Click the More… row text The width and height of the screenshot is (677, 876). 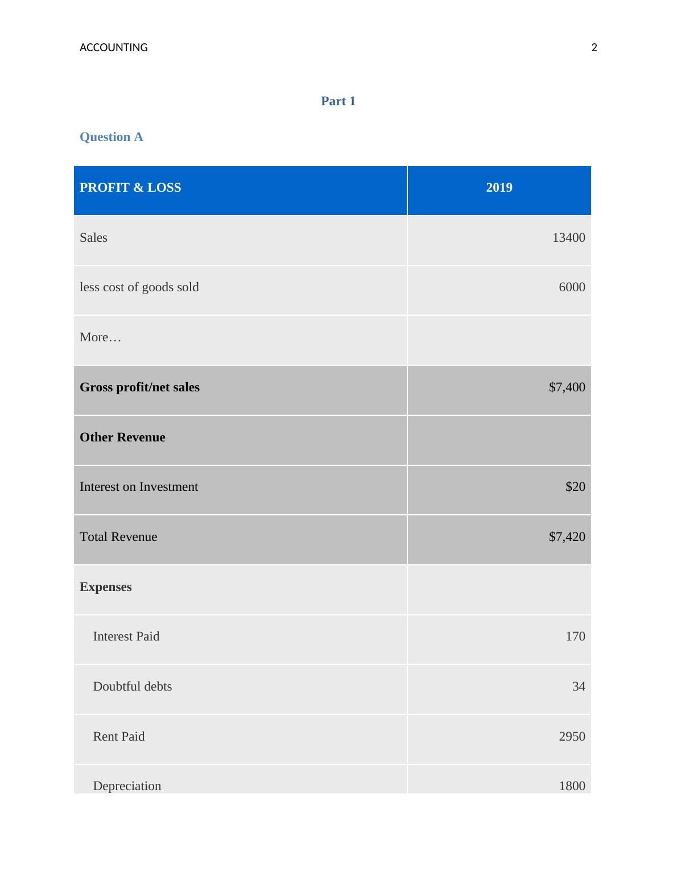pyautogui.click(x=100, y=337)
